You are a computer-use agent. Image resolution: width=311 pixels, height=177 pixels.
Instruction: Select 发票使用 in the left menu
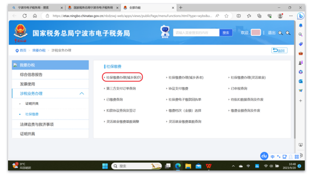[27, 84]
